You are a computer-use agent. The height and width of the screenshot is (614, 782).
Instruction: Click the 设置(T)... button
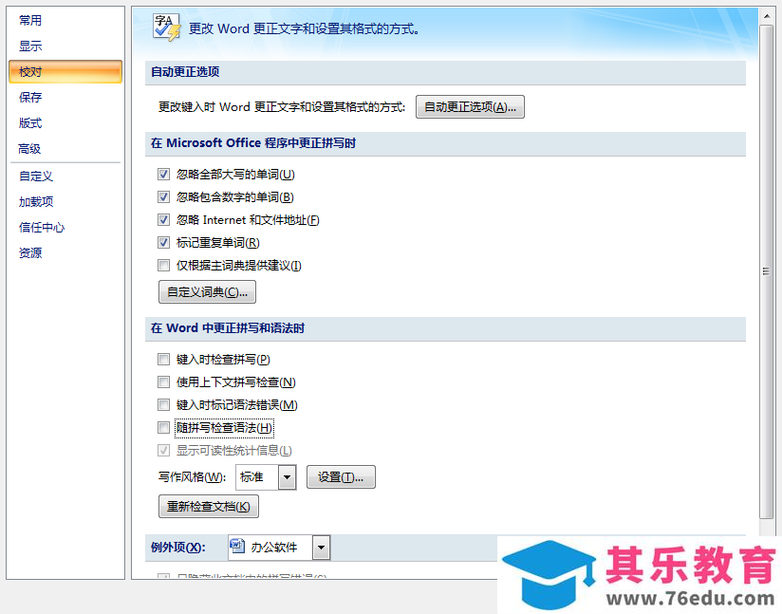[x=341, y=477]
